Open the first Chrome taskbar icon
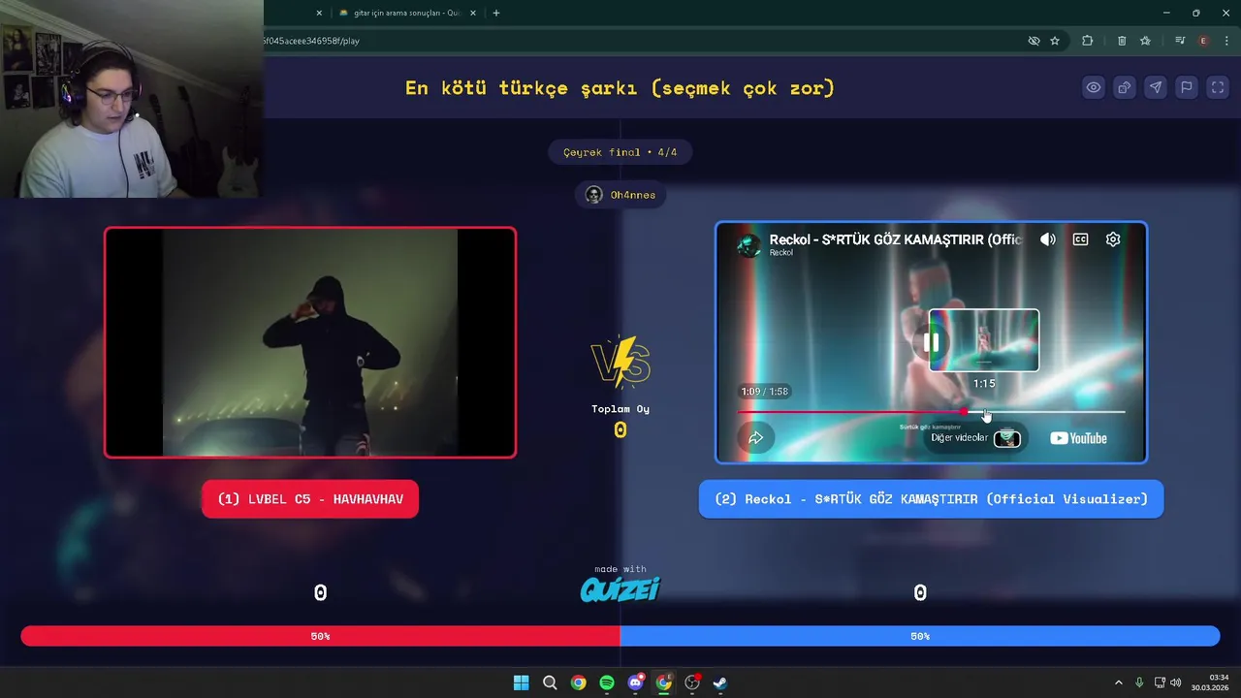This screenshot has height=698, width=1241. pos(578,682)
